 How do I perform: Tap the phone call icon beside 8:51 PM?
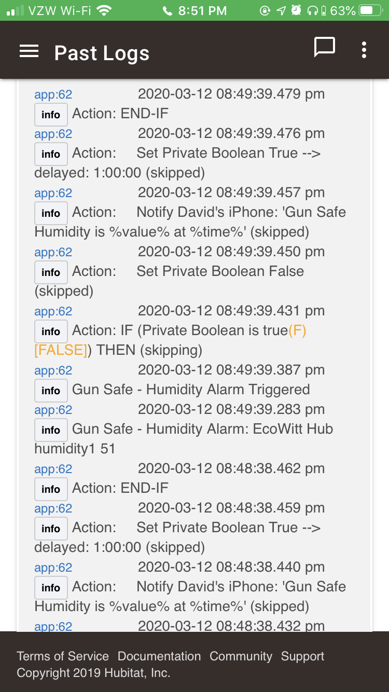tap(167, 11)
